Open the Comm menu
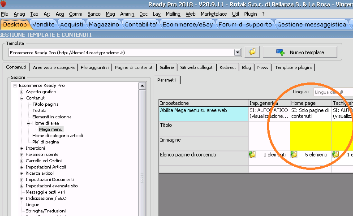This screenshot has height=216, width=353. [76, 14]
